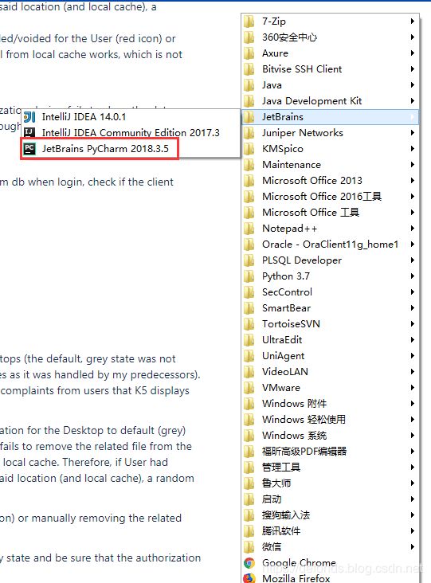Image resolution: width=431 pixels, height=583 pixels.
Task: Select the 腾讯软件 entry
Action: [x=331, y=531]
